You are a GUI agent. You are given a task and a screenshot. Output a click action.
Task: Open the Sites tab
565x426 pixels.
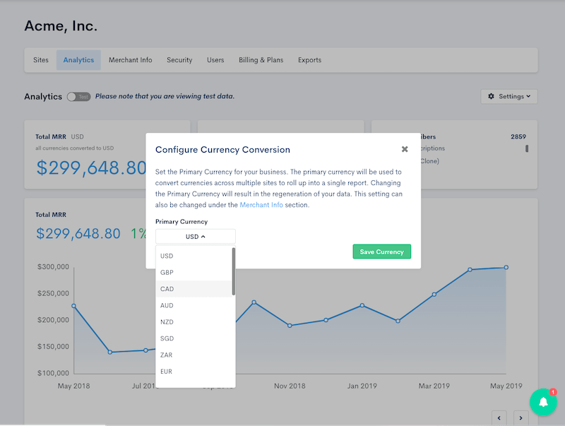click(x=41, y=60)
